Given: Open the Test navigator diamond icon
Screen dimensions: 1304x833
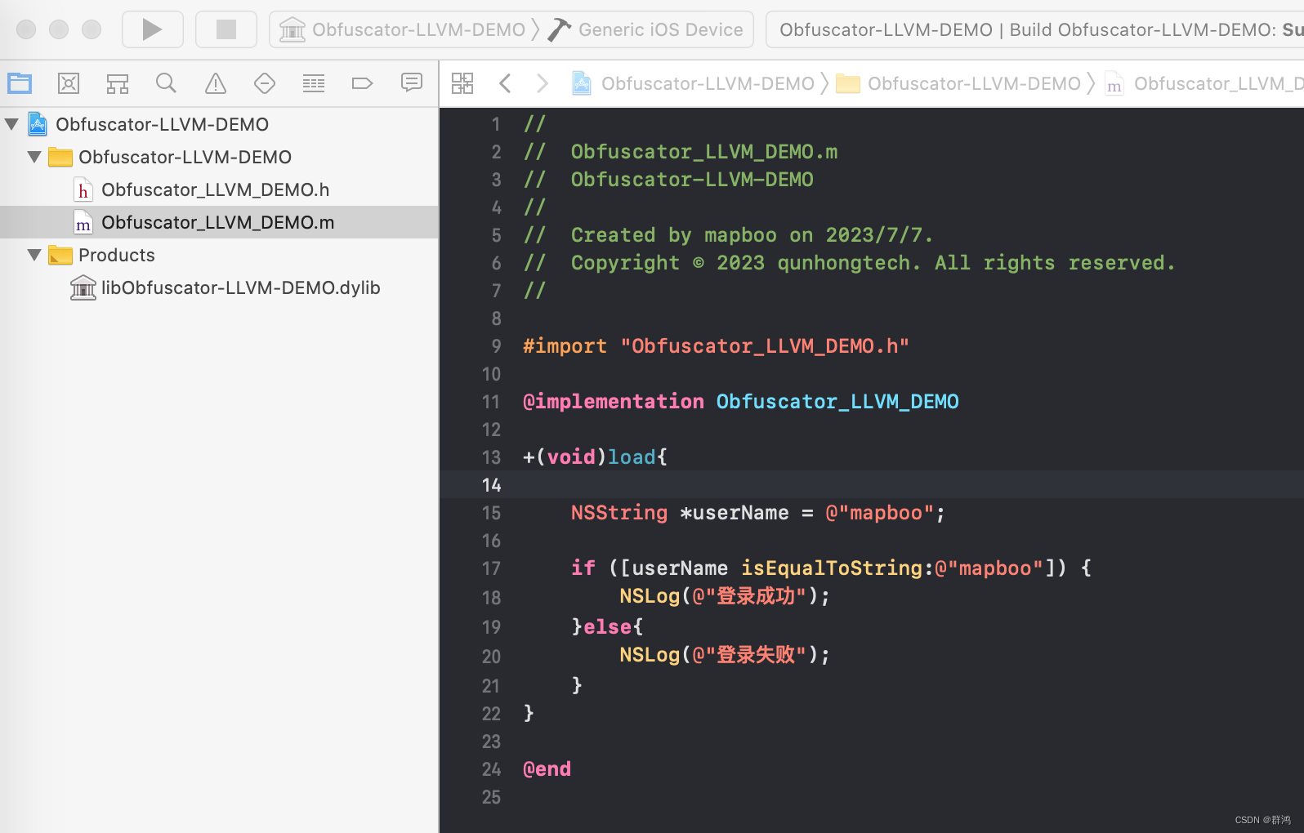Looking at the screenshot, I should point(265,82).
